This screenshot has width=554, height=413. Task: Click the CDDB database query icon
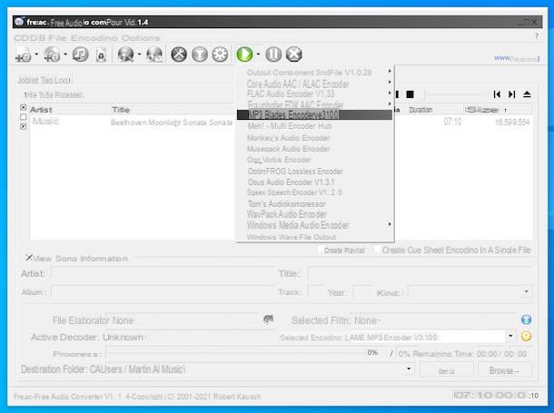tap(125, 54)
